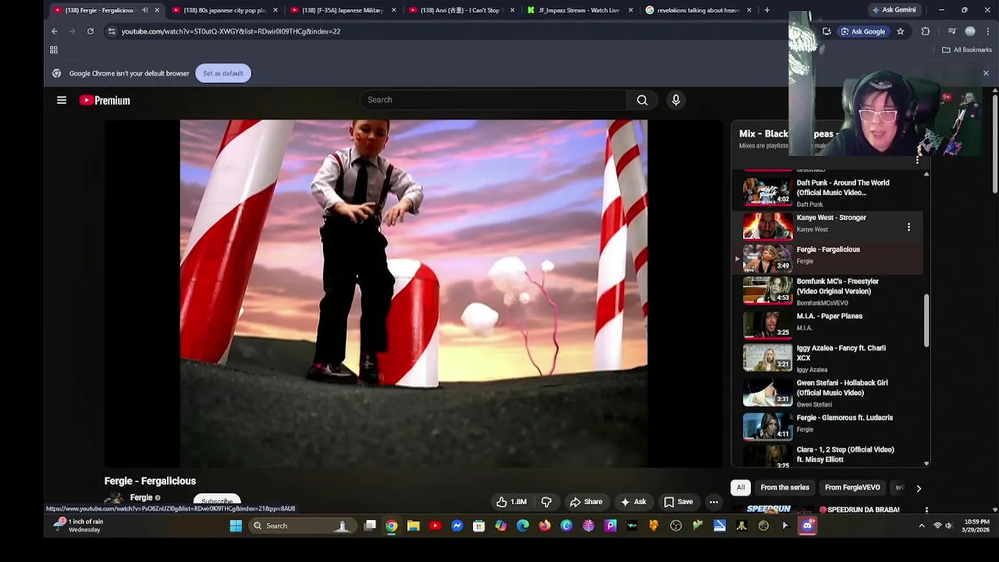Ask about this video with the Ask button
Screen dimensions: 999x562
point(632,502)
